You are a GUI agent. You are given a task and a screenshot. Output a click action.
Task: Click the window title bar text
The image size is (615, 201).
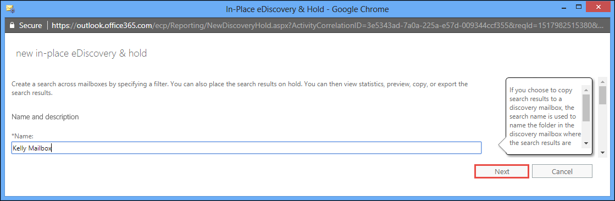[x=307, y=8]
